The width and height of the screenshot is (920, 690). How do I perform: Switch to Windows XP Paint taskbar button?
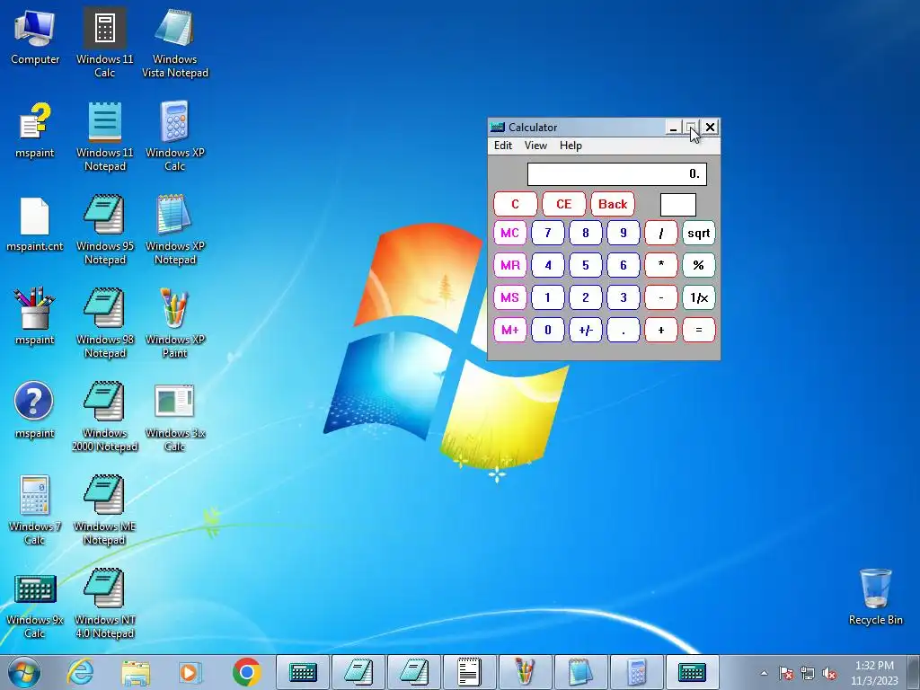[524, 672]
